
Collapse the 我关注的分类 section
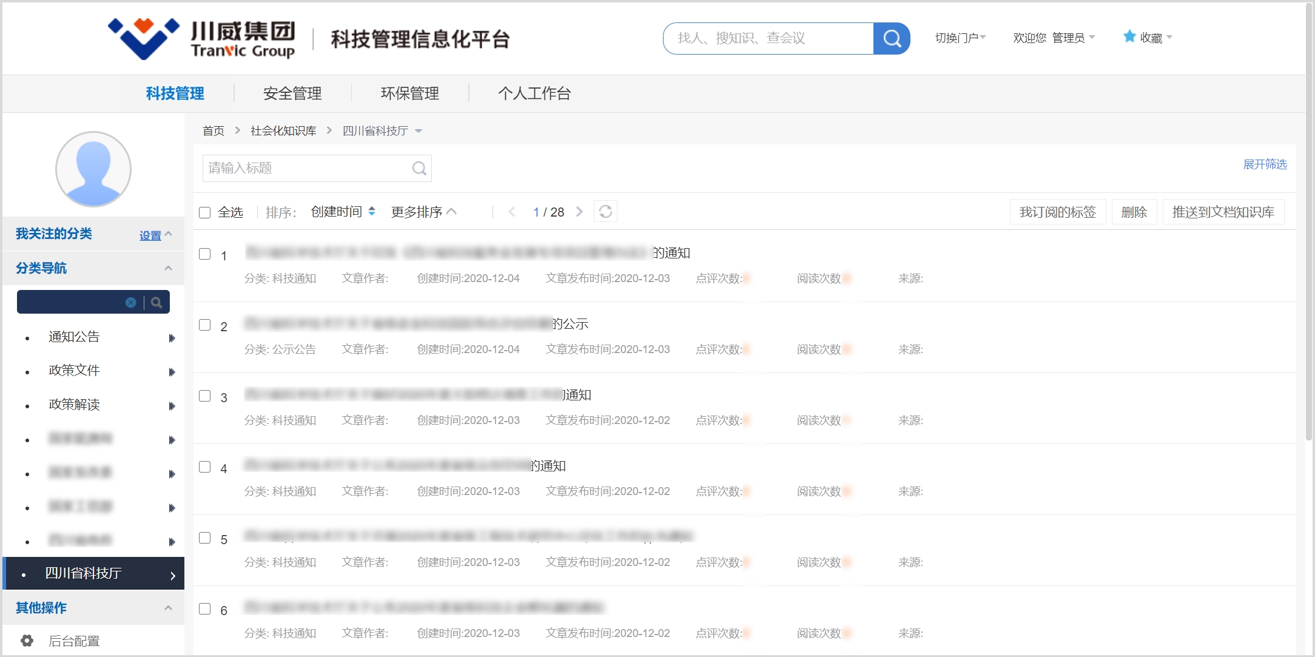pyautogui.click(x=169, y=234)
